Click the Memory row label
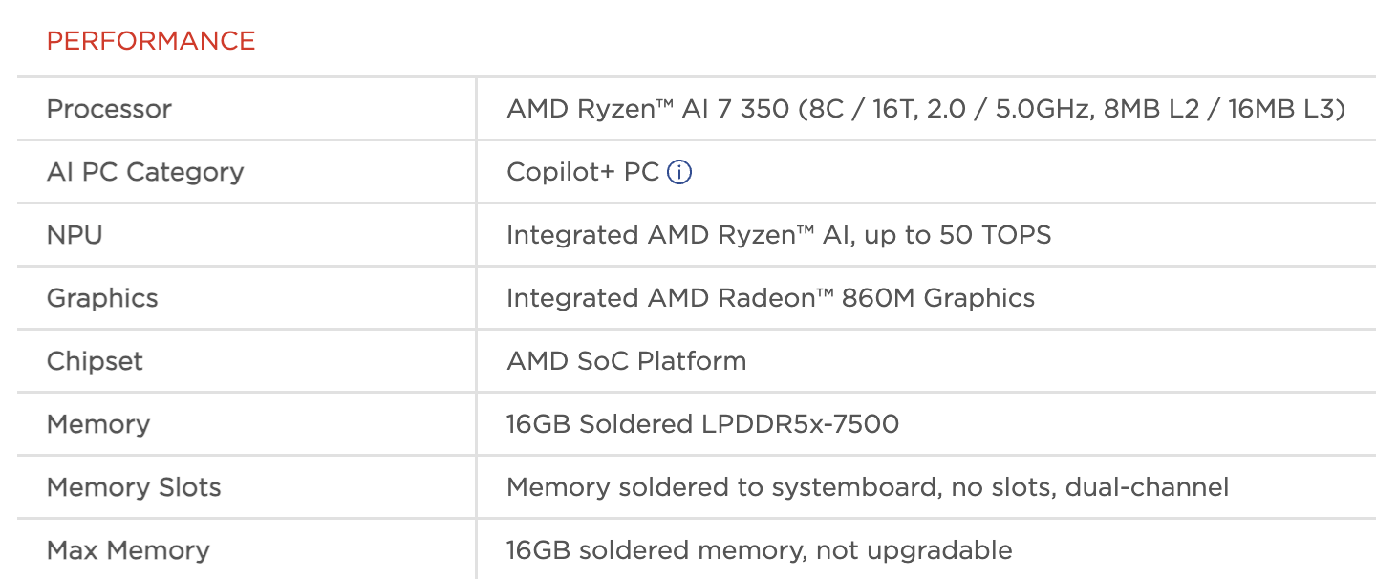This screenshot has width=1376, height=579. [98, 424]
